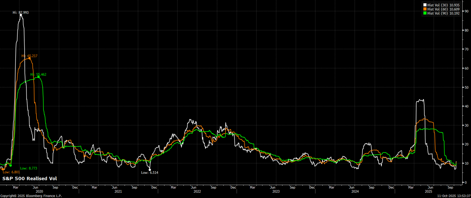This screenshot has width=471, height=198.
Task: Click the 50 value on the y-axis
Action: tap(466, 87)
